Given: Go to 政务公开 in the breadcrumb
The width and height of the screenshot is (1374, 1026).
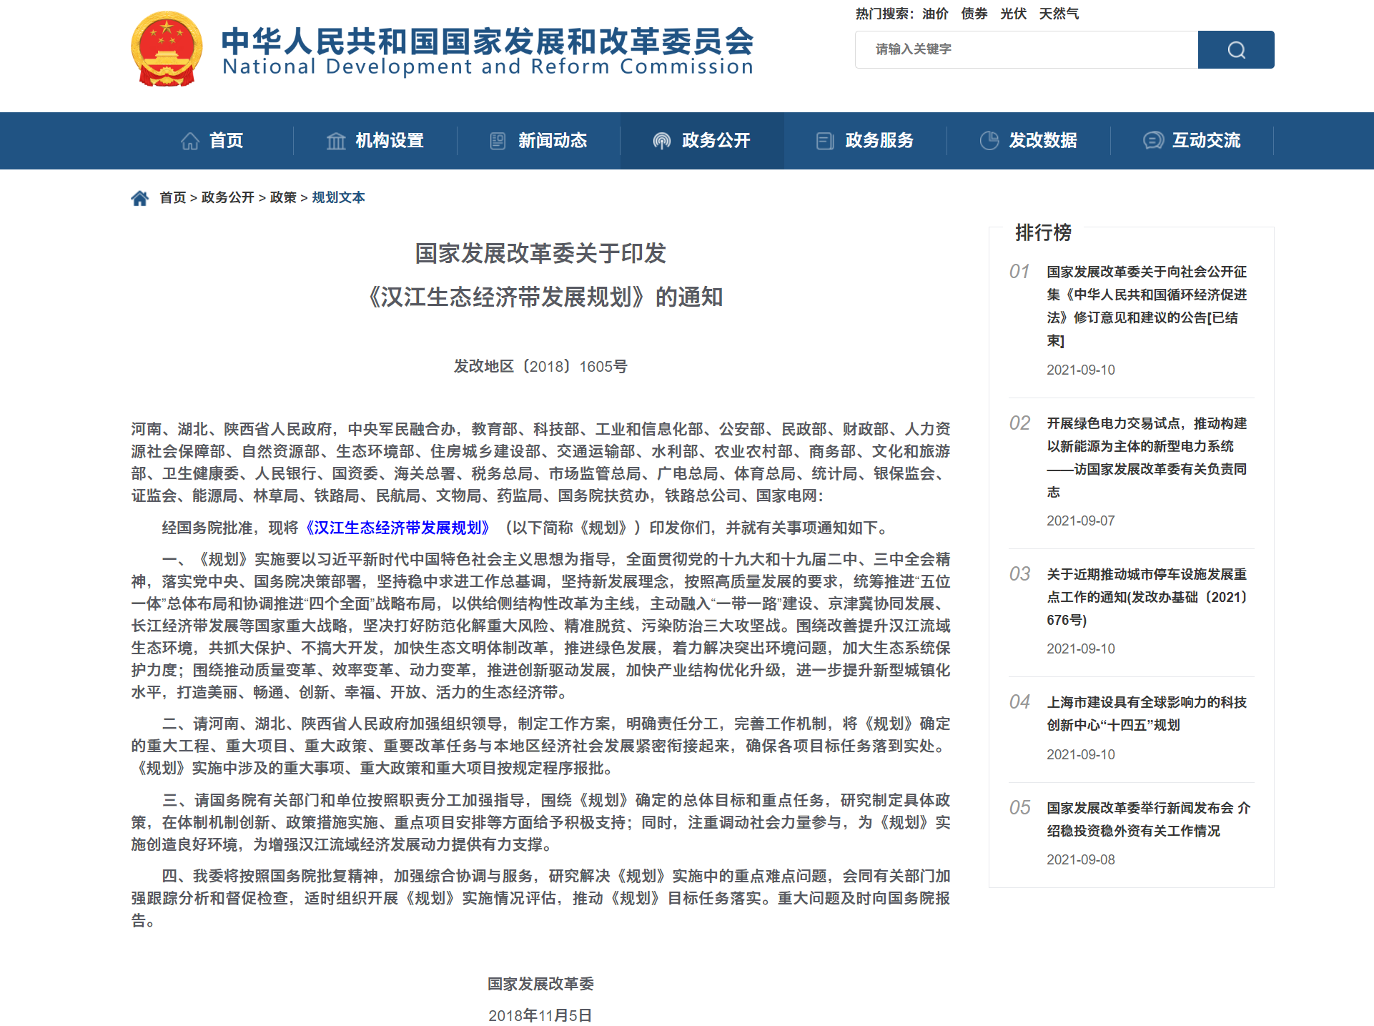Looking at the screenshot, I should [227, 197].
